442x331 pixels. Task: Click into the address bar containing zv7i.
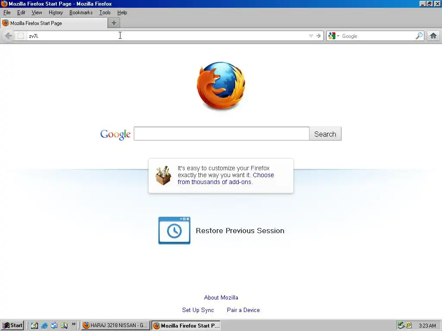pos(167,36)
